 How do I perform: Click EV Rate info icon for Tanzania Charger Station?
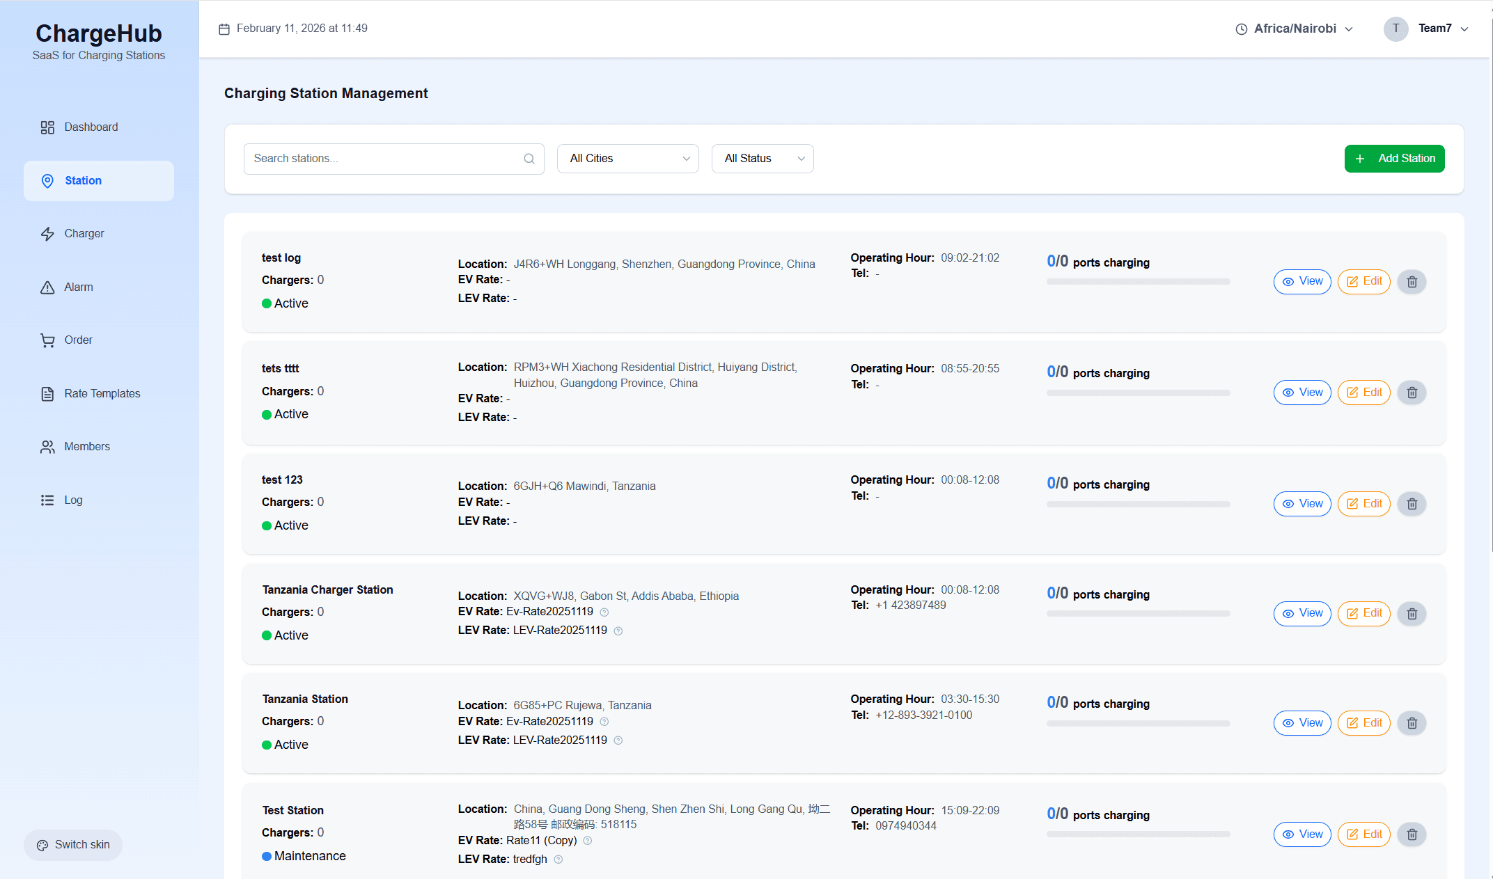pos(604,612)
